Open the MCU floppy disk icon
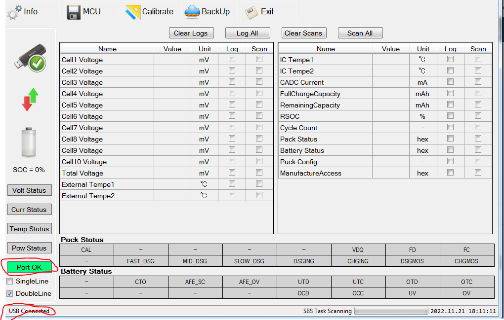The width and height of the screenshot is (504, 320). pos(74,12)
